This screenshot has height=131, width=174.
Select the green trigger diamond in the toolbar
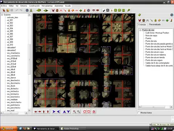[x=80, y=11]
